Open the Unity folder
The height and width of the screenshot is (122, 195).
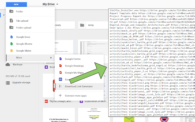pyautogui.click(x=93, y=25)
